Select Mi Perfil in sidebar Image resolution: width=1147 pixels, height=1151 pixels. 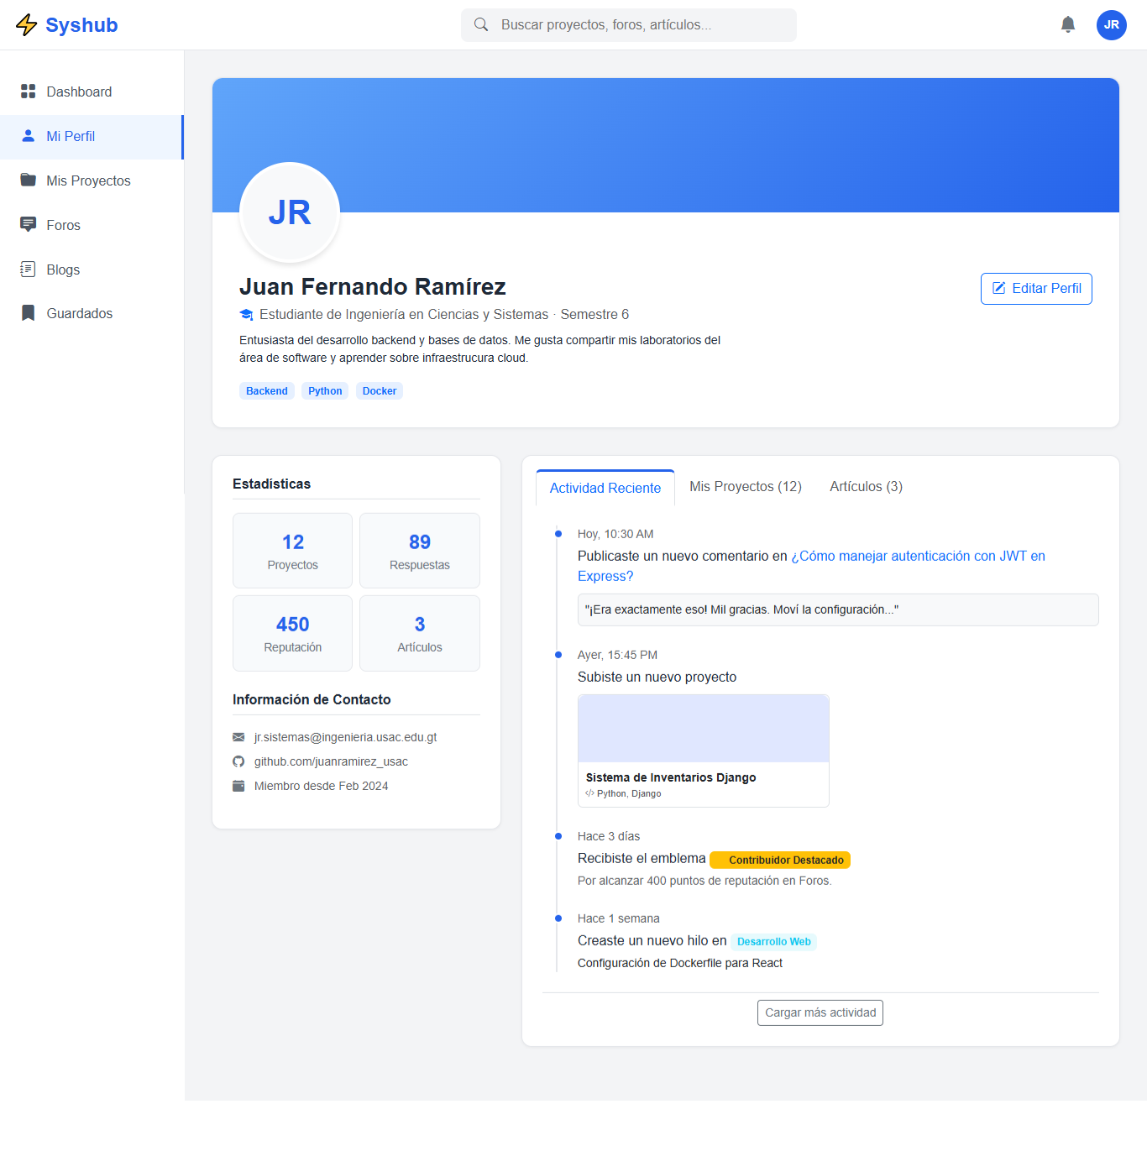pos(71,136)
